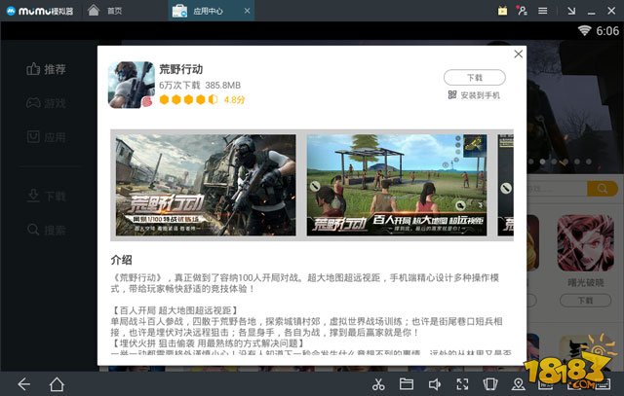Click the scissors screenshot tool
624x396 pixels.
pyautogui.click(x=378, y=384)
